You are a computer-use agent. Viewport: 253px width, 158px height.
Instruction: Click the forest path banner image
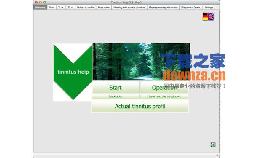[141, 62]
